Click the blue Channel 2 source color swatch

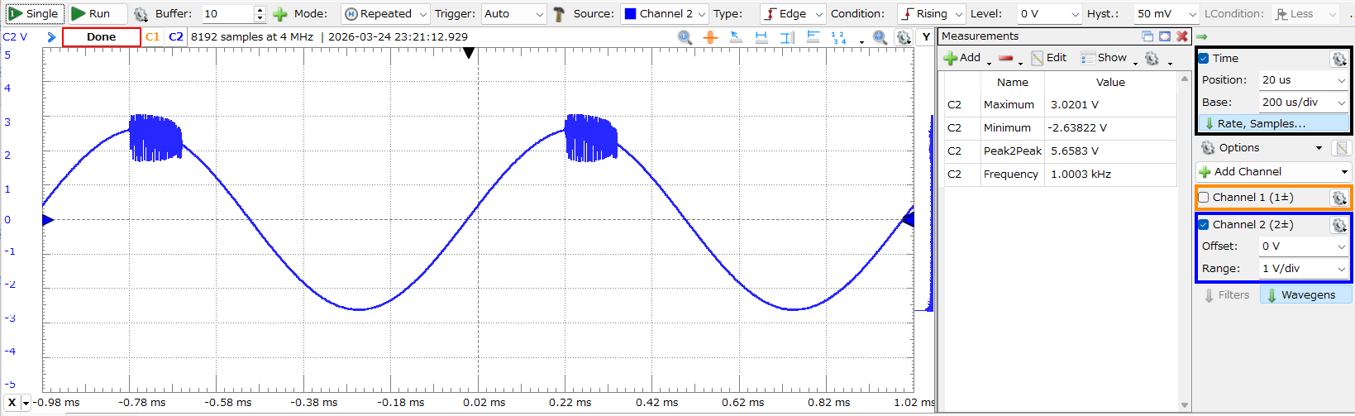pyautogui.click(x=630, y=14)
